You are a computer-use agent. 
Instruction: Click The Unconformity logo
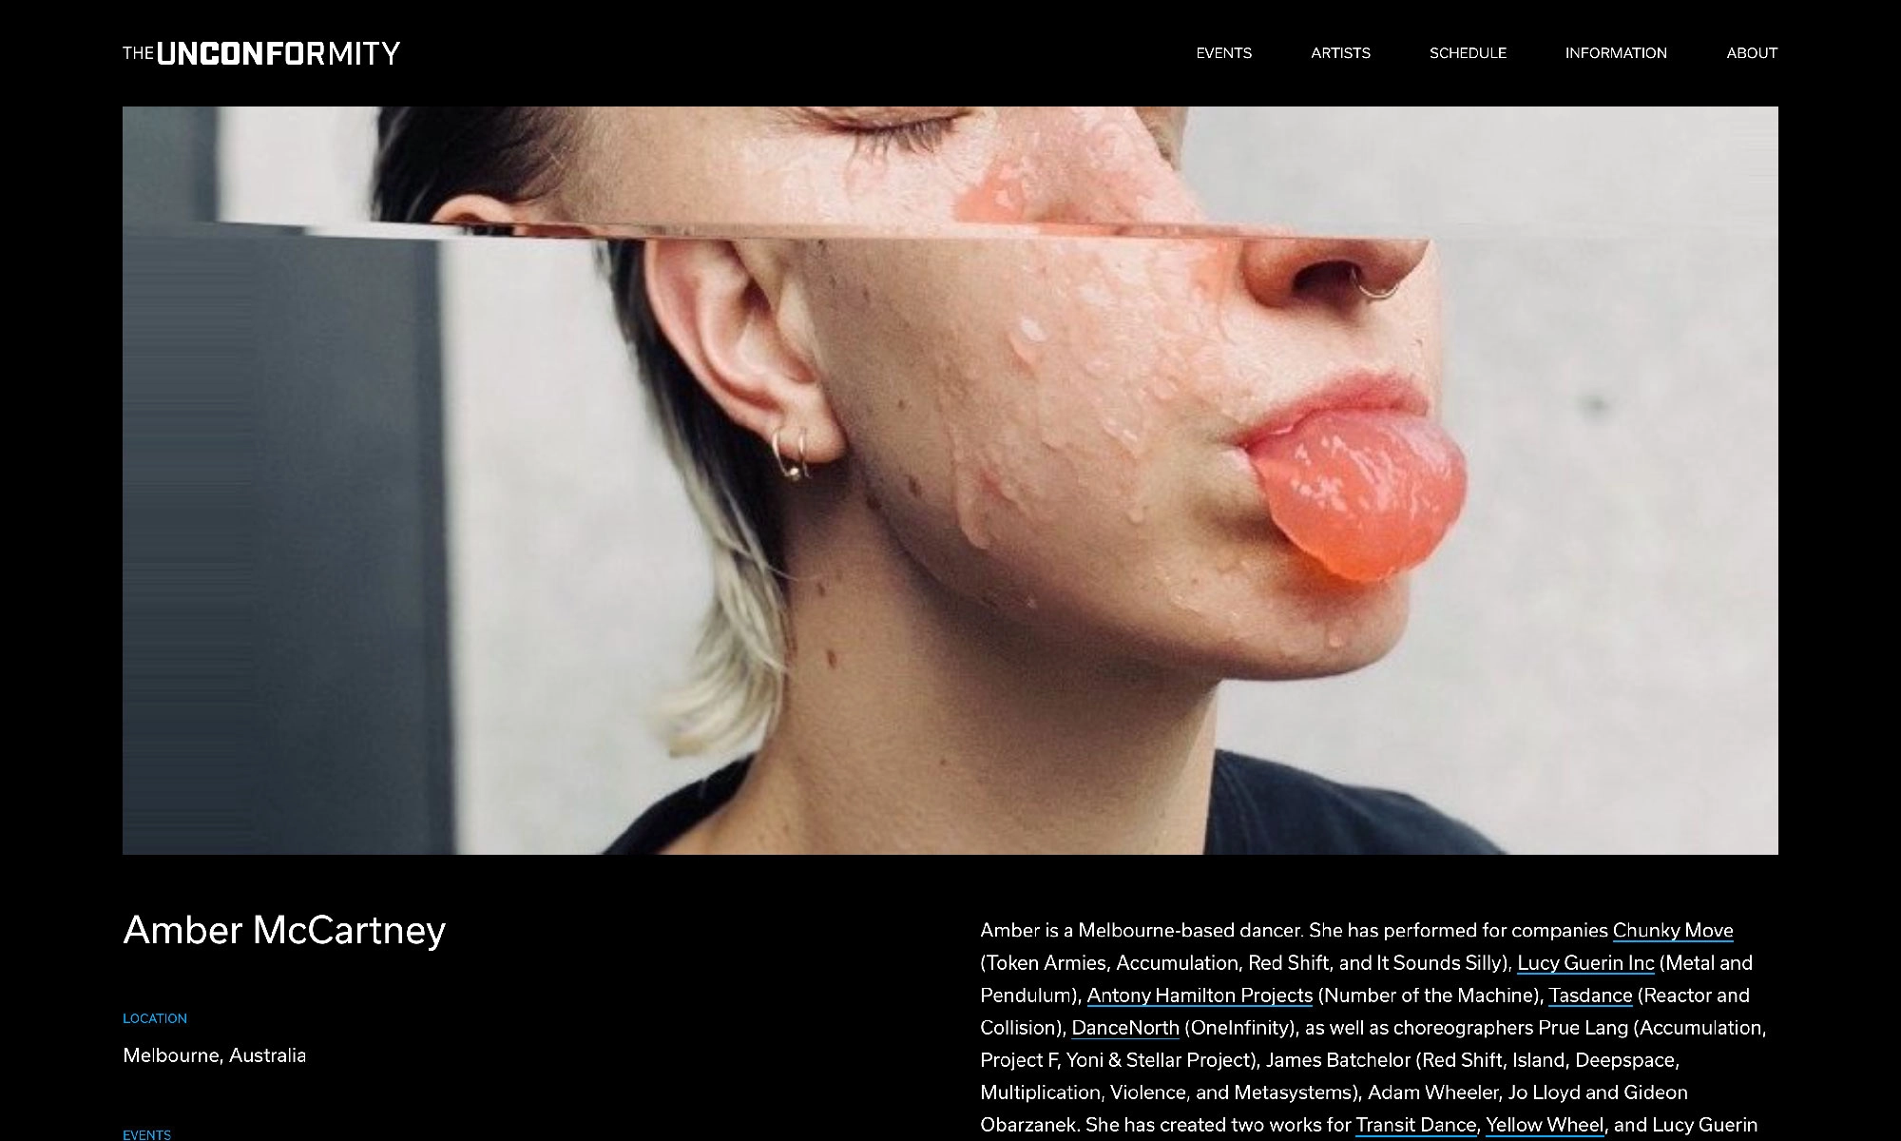pos(261,53)
